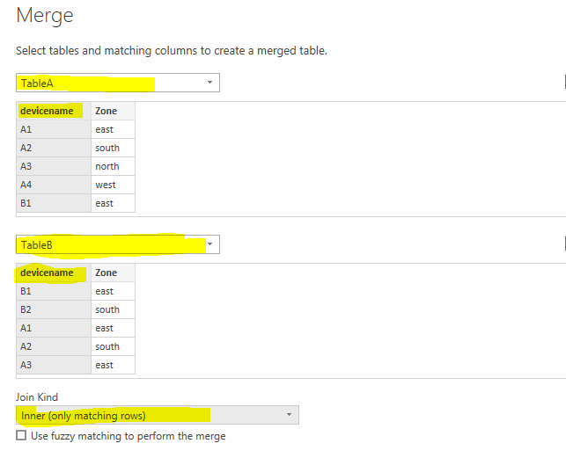Click the south zone cell in TableA
This screenshot has height=458, width=566.
pos(113,148)
